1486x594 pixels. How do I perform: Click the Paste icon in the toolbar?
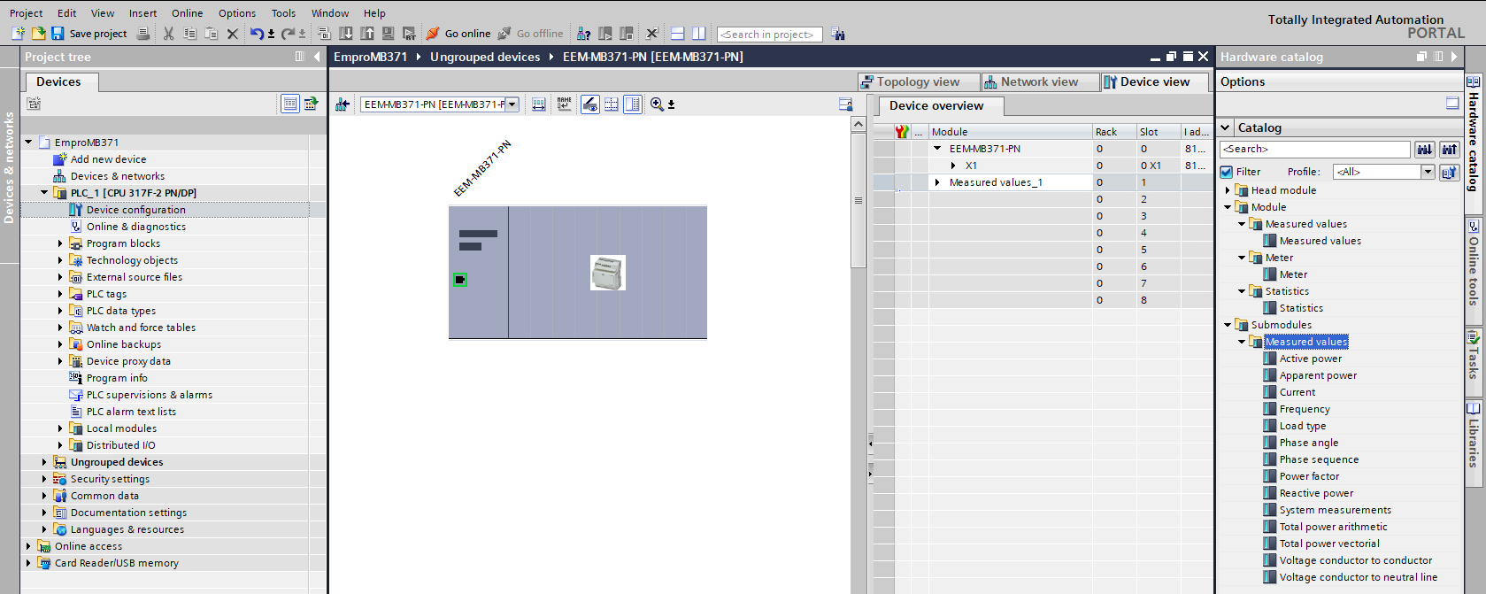coord(211,34)
